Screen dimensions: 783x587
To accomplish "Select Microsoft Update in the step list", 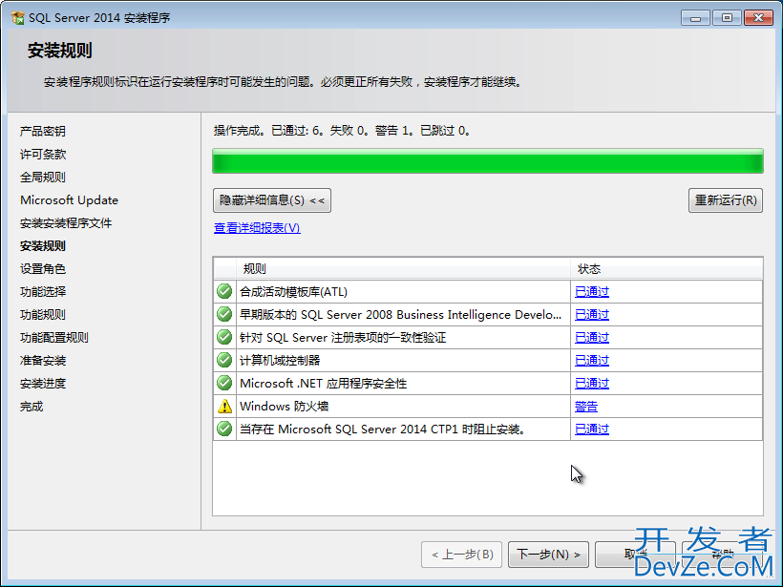I will coord(69,200).
